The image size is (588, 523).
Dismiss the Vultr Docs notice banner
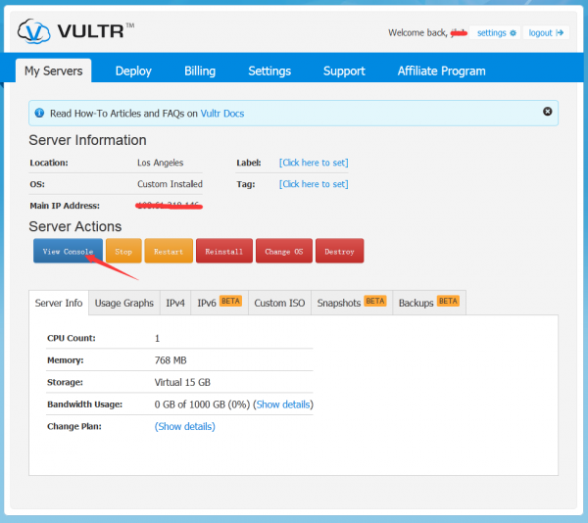tap(547, 112)
